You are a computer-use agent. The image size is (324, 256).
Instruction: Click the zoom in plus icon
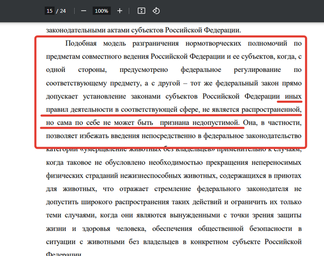pos(120,11)
